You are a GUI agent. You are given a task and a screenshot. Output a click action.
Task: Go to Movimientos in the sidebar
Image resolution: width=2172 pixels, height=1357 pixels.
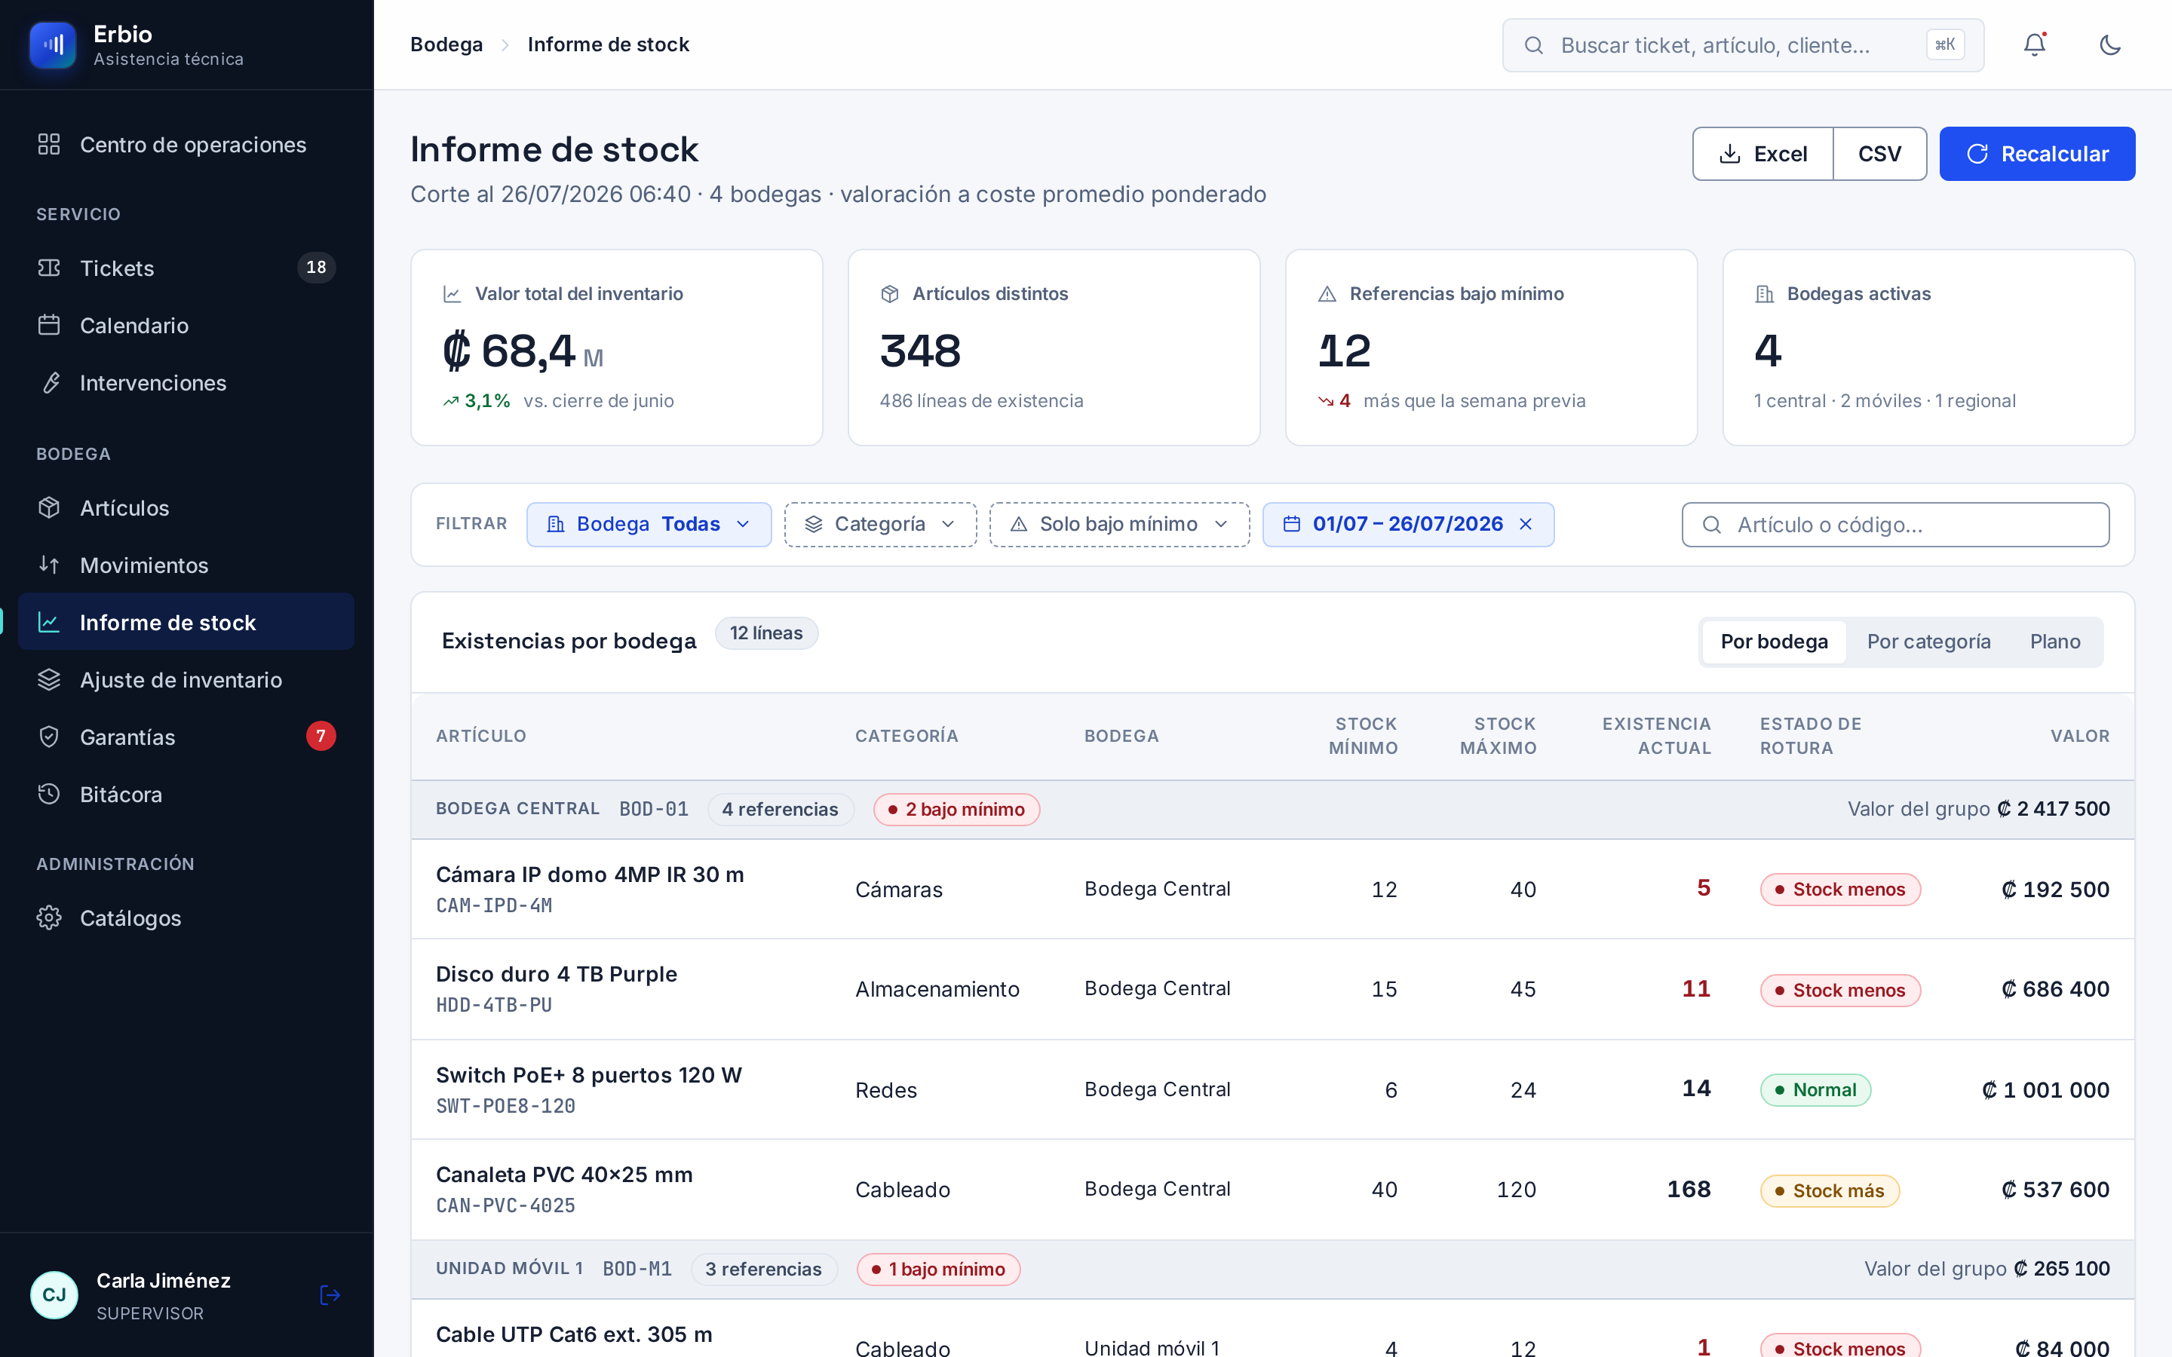186,565
